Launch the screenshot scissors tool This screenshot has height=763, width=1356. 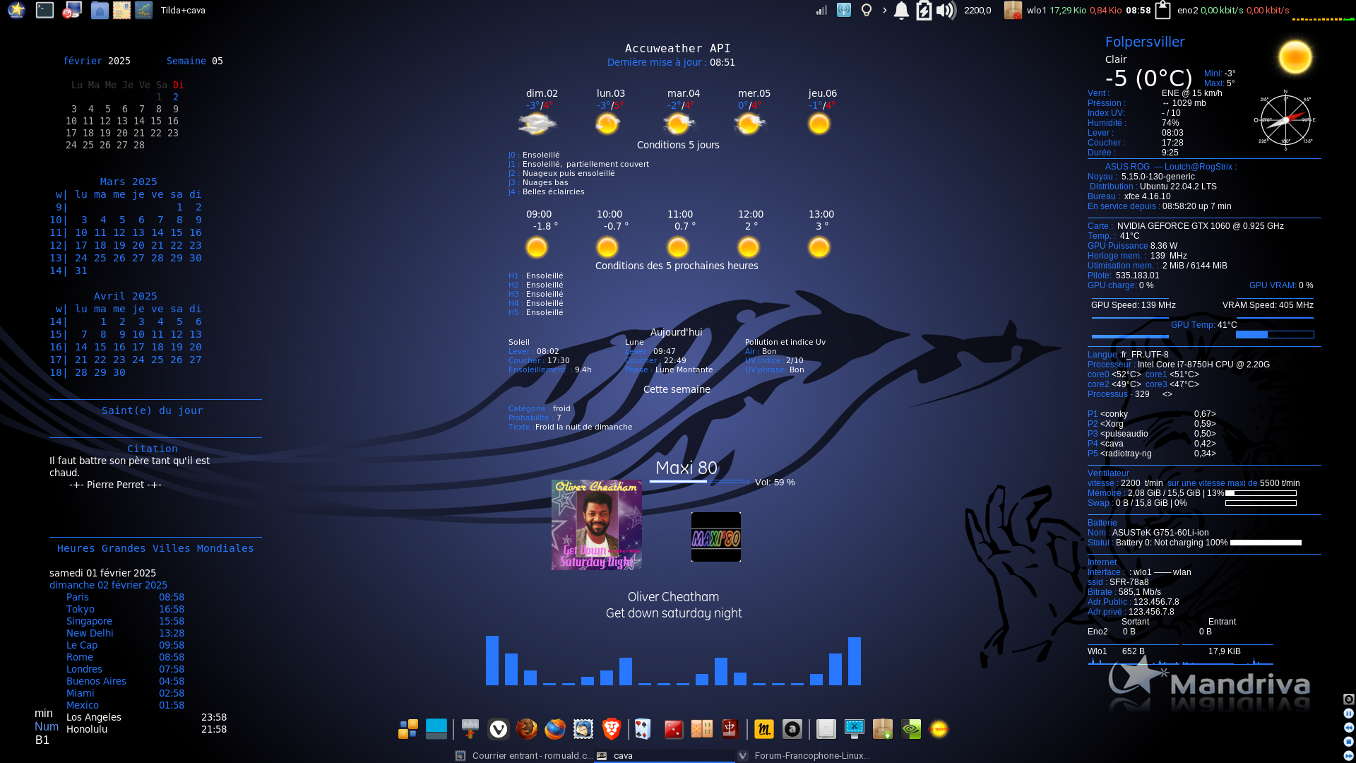coord(855,728)
